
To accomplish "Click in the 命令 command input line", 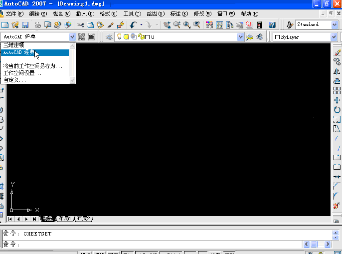I will [x=150, y=244].
